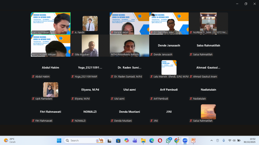Open the Opera browser icon
Viewport: 259px width, 145px height.
point(160,140)
